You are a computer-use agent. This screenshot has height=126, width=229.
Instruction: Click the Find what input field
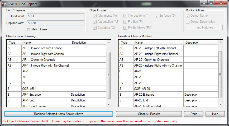pyautogui.click(x=56, y=16)
